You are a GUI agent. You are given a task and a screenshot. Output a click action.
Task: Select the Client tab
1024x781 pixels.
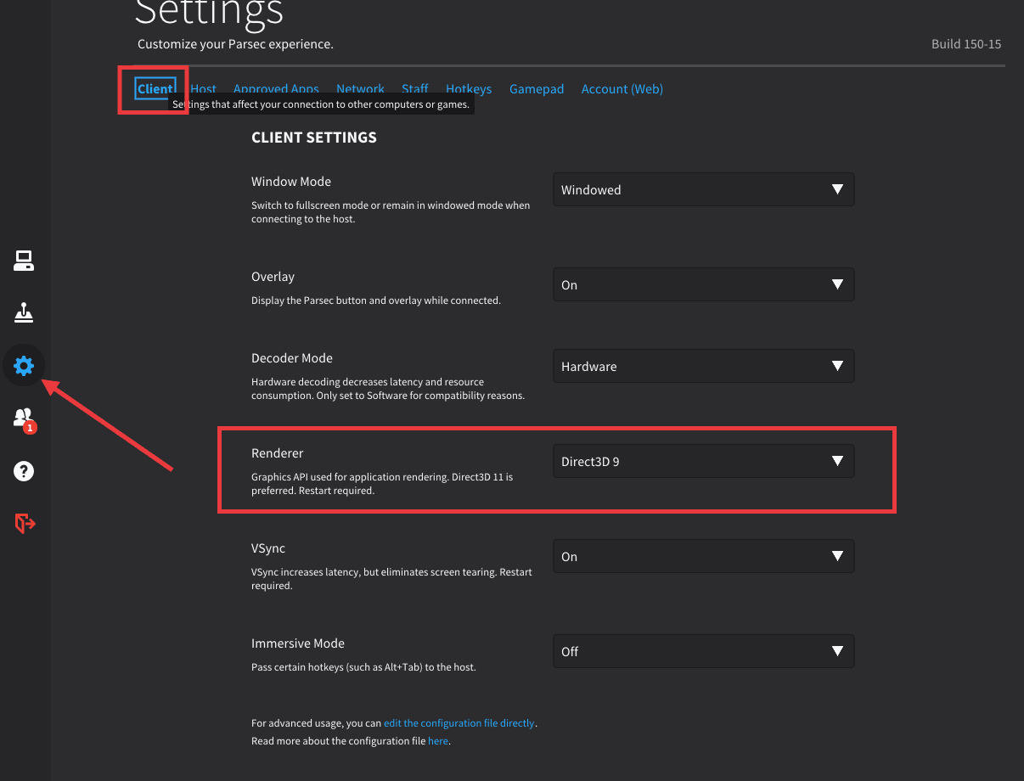click(x=155, y=89)
